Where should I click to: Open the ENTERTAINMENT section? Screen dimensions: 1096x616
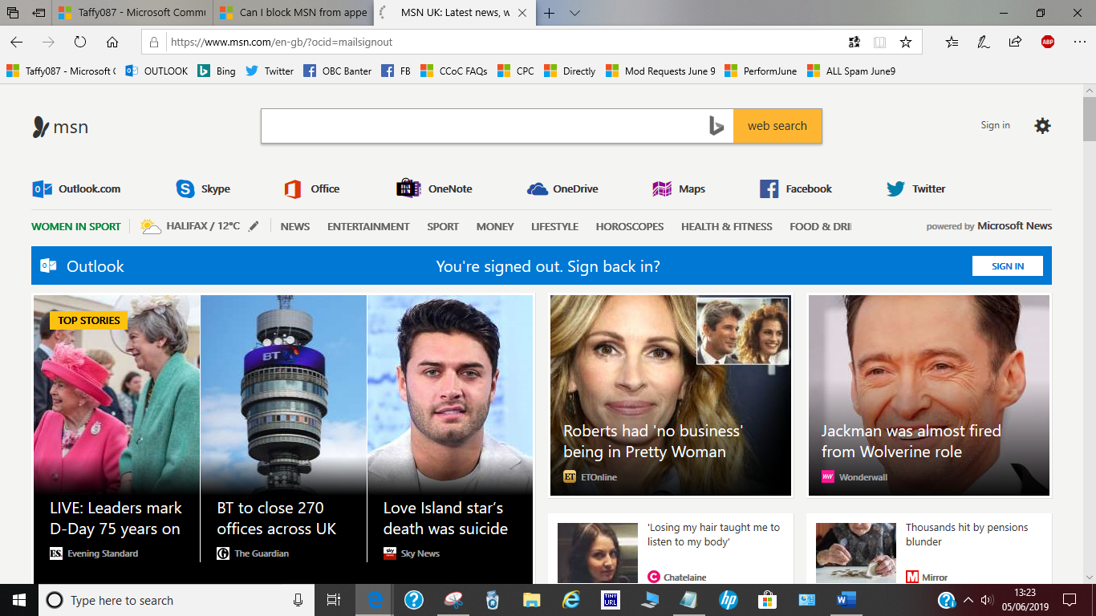coord(368,226)
